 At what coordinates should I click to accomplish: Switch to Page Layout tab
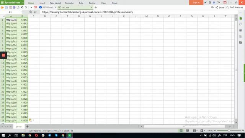tap(55, 3)
